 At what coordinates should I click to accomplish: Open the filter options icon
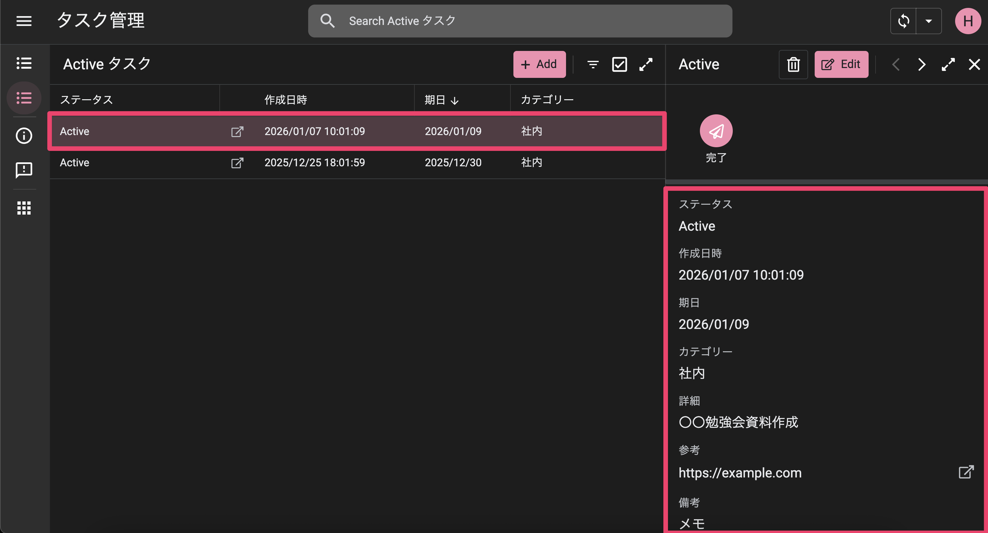pyautogui.click(x=593, y=64)
